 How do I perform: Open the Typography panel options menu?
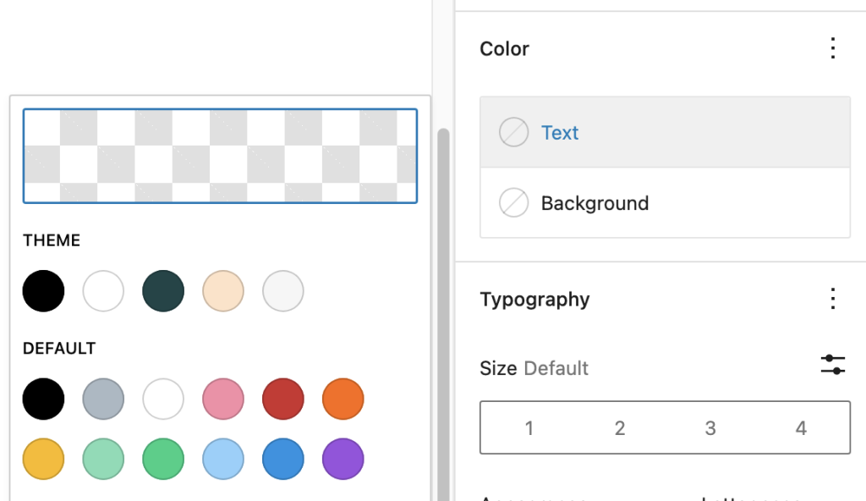(833, 298)
